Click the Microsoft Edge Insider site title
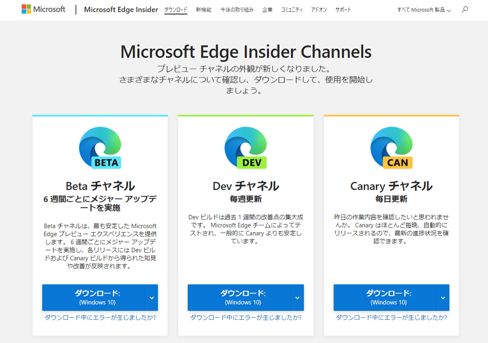Screen dimensions: 488x343 point(121,10)
